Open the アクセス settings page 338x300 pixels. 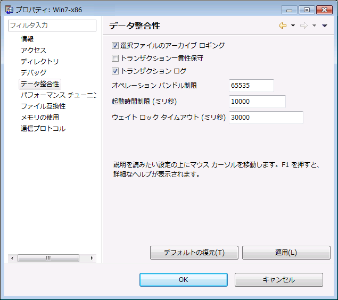tap(34, 51)
